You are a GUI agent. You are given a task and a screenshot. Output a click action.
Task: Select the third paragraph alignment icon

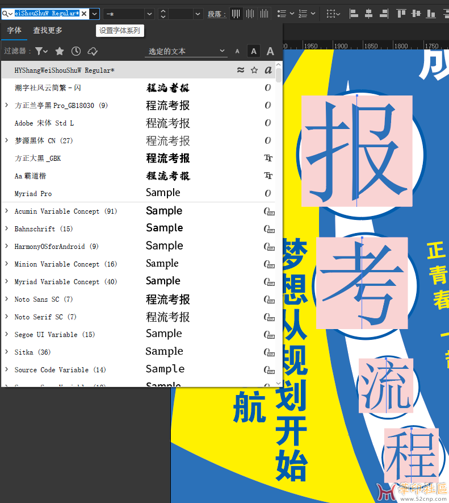pos(264,14)
